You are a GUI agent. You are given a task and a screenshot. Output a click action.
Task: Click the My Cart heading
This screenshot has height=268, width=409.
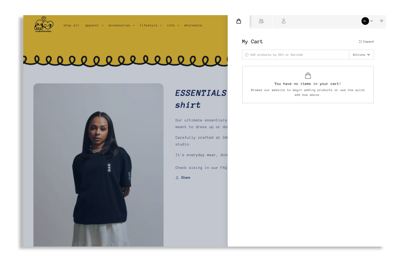[x=252, y=42]
